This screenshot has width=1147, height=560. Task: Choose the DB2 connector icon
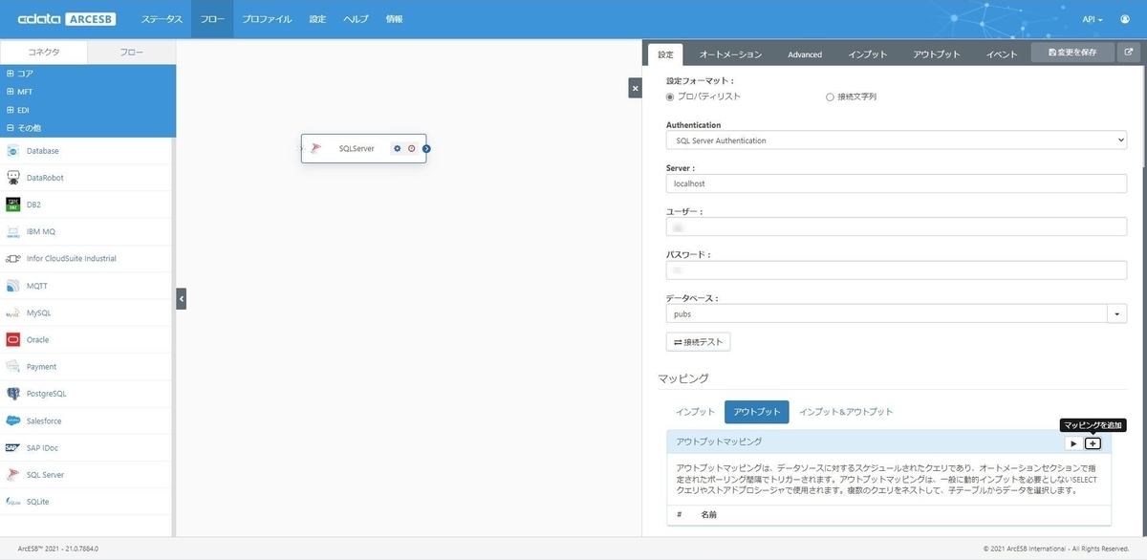click(13, 205)
